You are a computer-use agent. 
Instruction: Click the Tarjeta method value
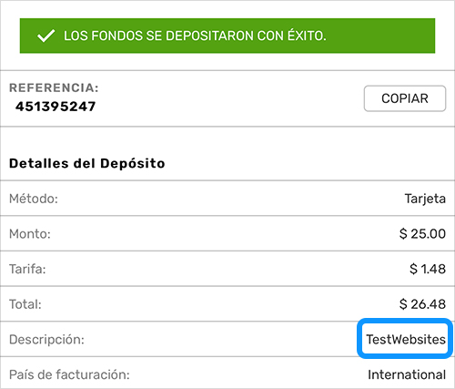click(x=425, y=199)
